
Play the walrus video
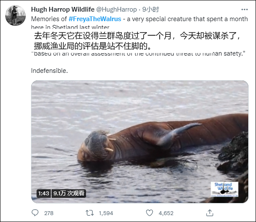[x=140, y=142]
